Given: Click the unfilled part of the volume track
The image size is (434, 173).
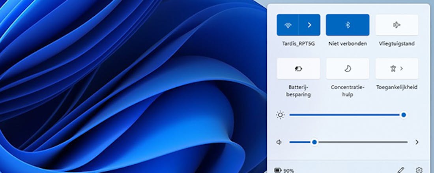Looking at the screenshot, I should click(x=362, y=142).
